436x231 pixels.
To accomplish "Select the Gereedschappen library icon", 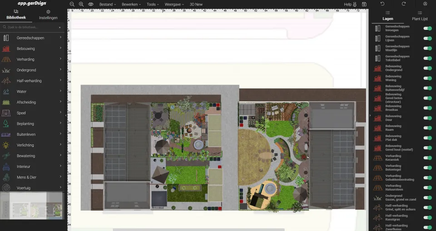I will (x=6, y=38).
